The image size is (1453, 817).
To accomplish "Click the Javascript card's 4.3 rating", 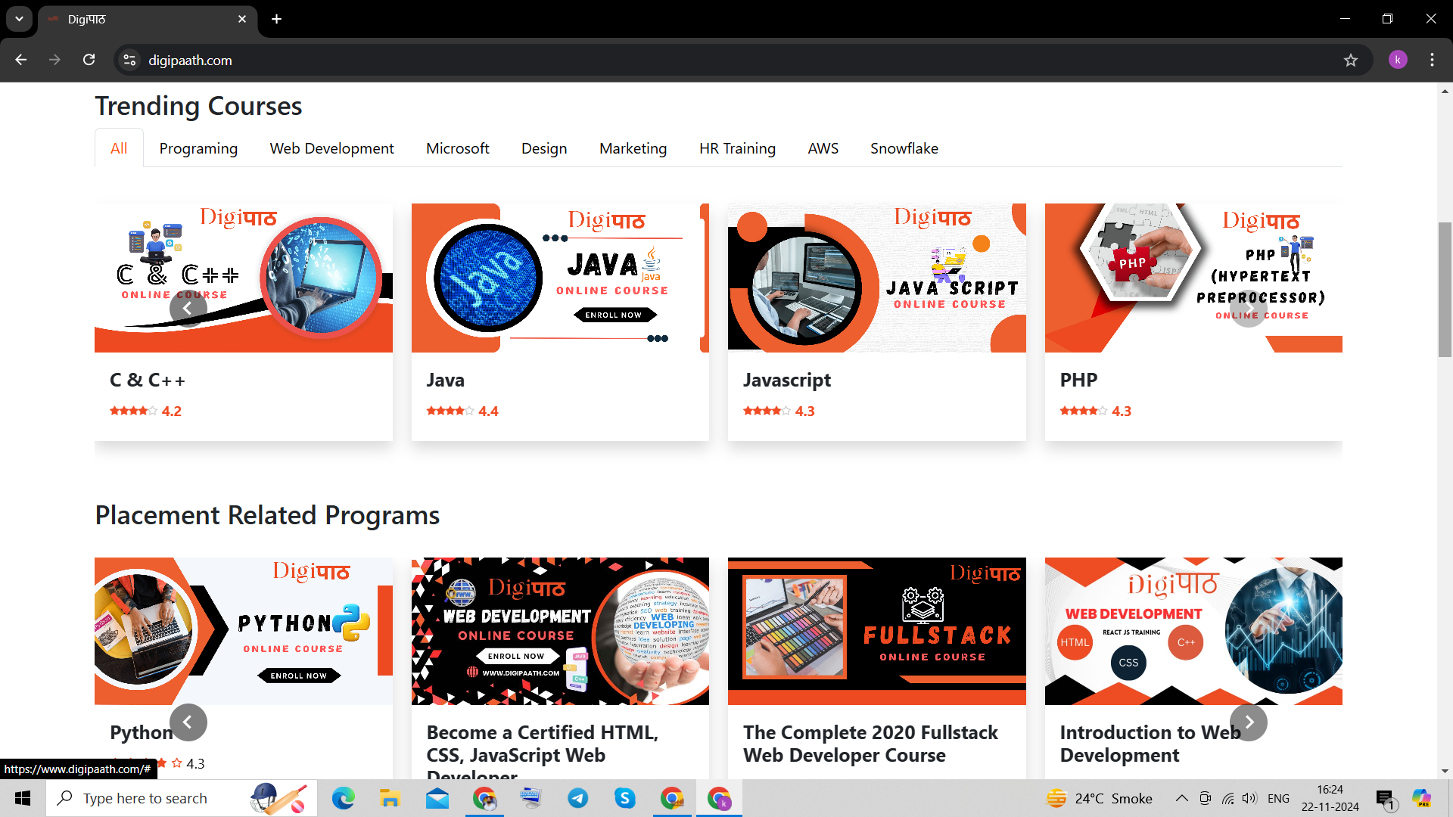I will click(779, 411).
